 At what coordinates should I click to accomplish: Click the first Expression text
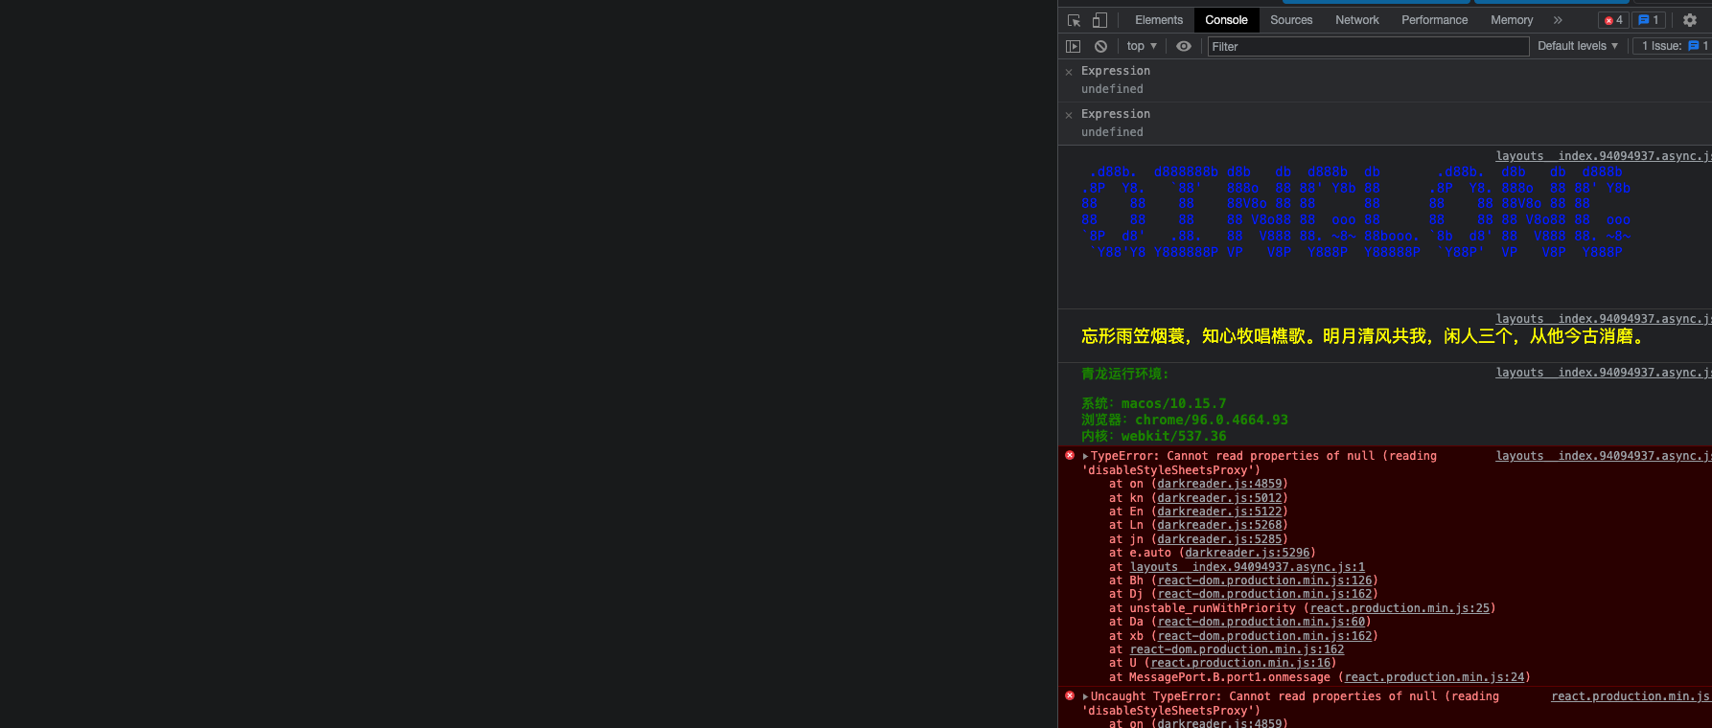tap(1116, 71)
